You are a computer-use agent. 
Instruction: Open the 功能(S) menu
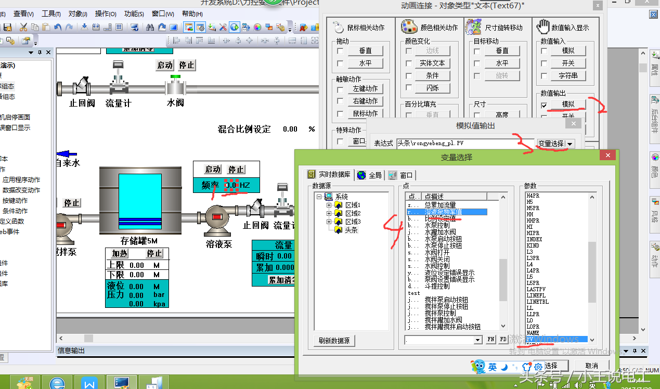point(134,14)
